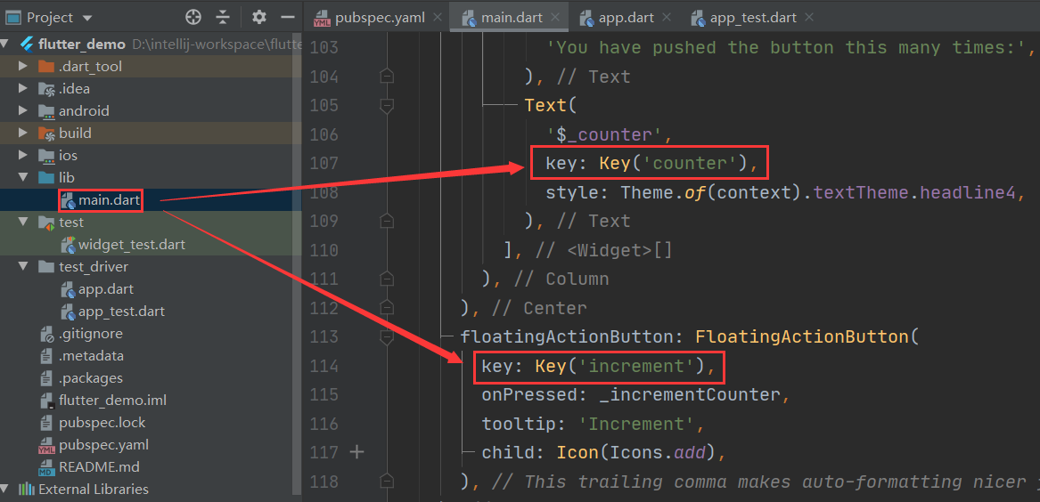
Task: Close the main.dart editor tab
Action: (x=553, y=17)
